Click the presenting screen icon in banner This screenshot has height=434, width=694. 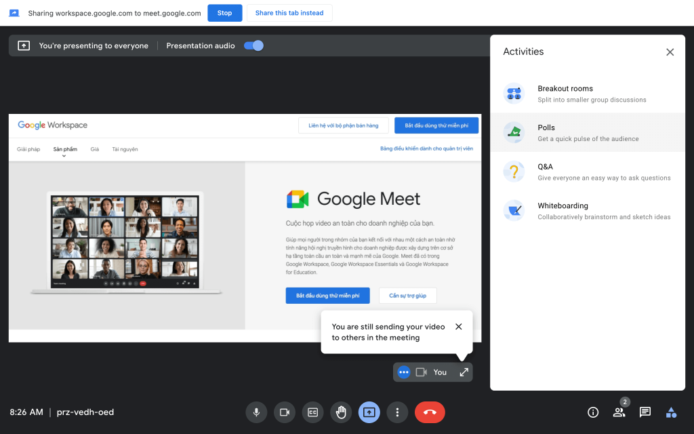(24, 45)
